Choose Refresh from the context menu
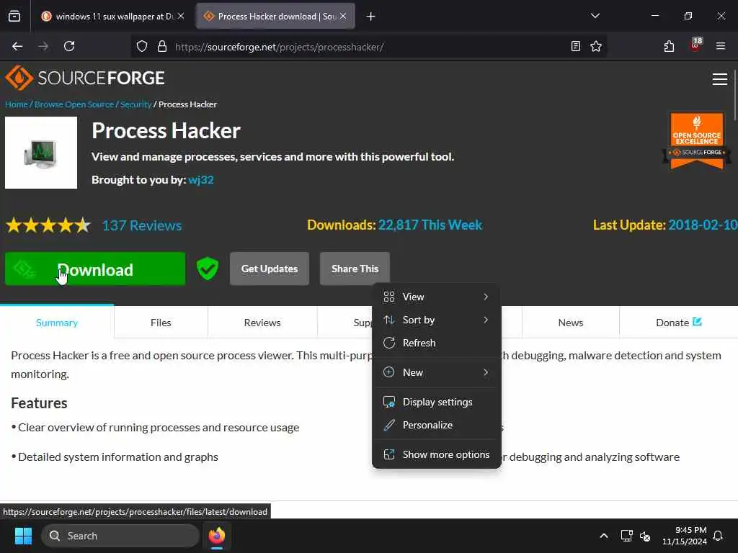Screen dimensions: 738x553 click(x=436, y=343)
